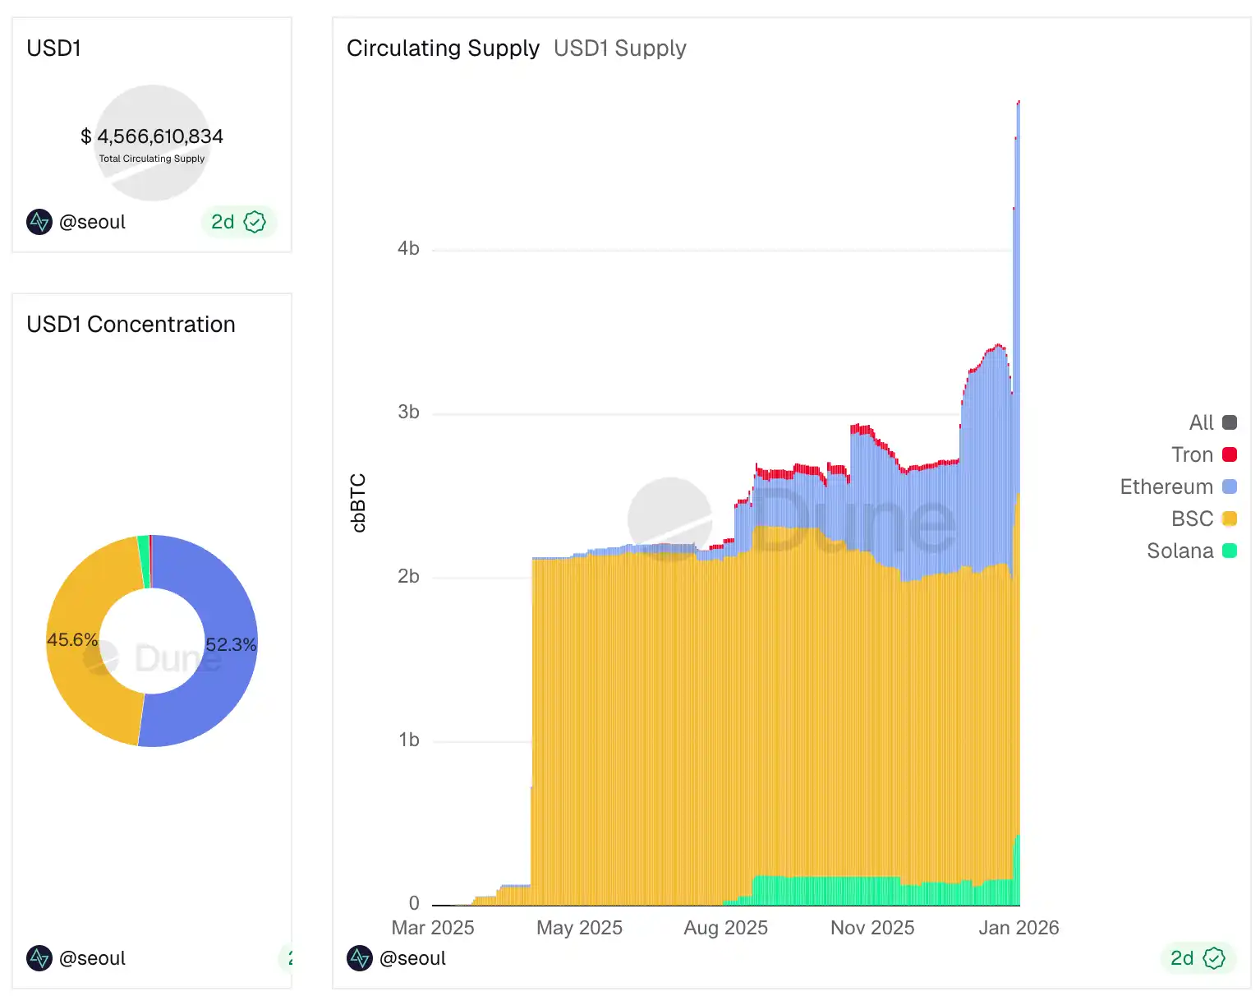Click the yellow 45.6% donut segment
Image resolution: width=1260 pixels, height=996 pixels.
point(78,674)
